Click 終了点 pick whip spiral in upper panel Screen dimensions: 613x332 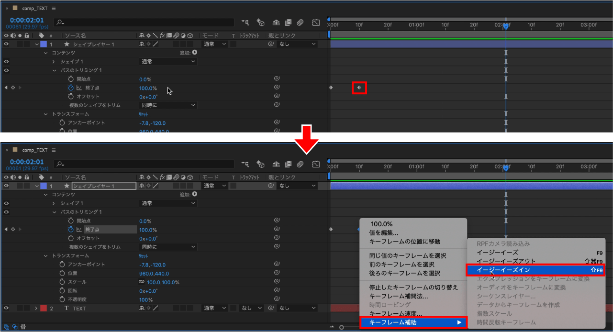[277, 88]
